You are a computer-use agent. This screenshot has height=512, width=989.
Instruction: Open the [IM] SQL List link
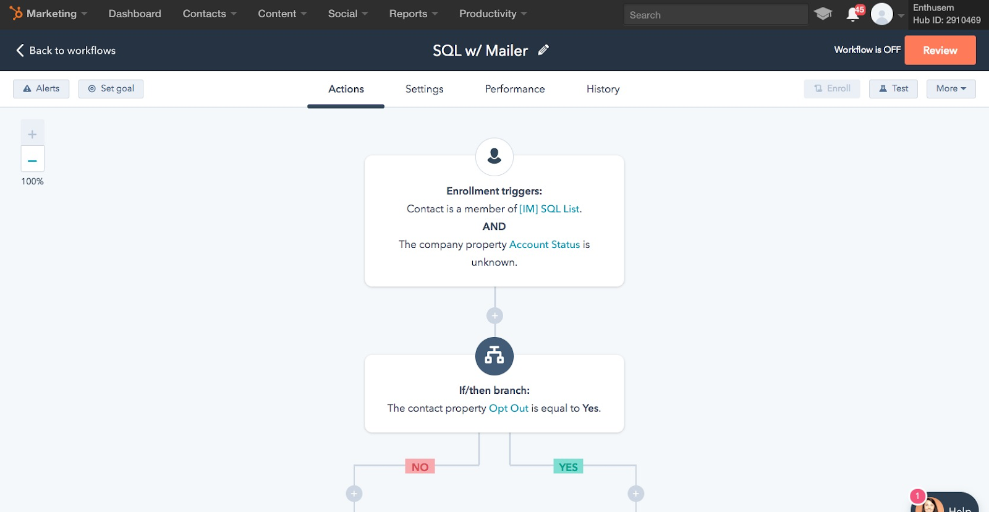click(x=550, y=209)
